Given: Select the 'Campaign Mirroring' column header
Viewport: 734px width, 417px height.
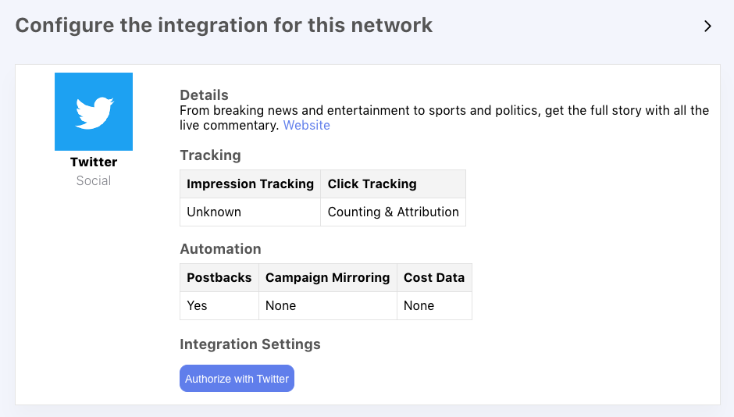Looking at the screenshot, I should click(328, 277).
